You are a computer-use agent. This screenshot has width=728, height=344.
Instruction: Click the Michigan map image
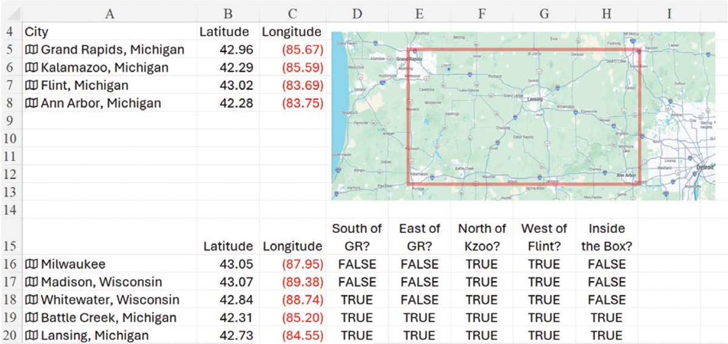click(524, 115)
